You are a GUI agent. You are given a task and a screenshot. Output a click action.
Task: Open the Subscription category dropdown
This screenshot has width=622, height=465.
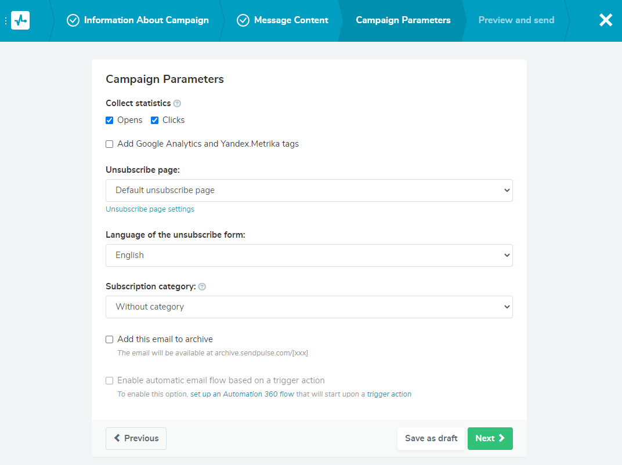point(309,307)
